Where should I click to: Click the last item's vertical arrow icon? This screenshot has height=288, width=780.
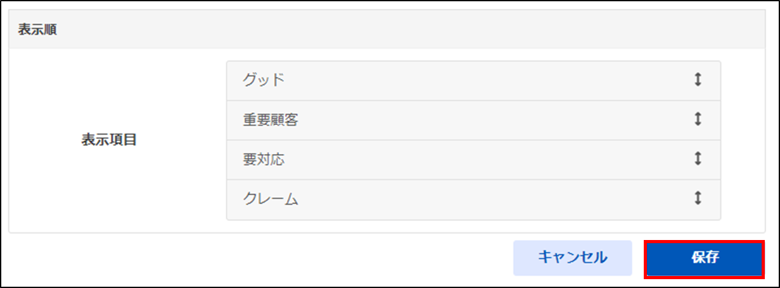(x=698, y=198)
